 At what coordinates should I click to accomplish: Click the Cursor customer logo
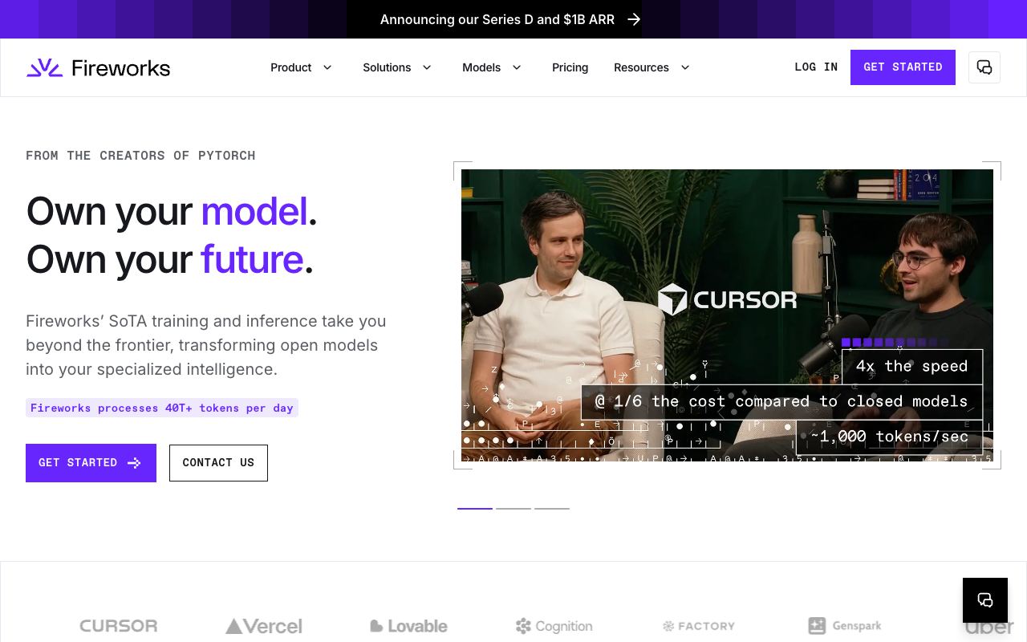(x=119, y=626)
